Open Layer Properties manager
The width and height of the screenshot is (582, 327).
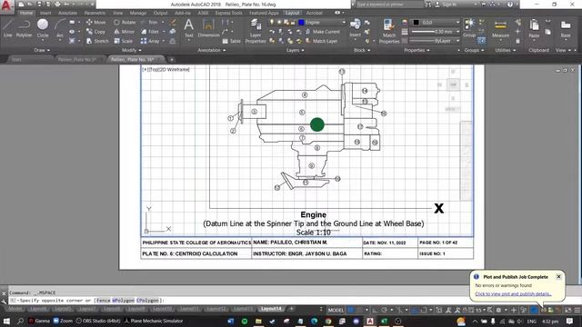click(256, 31)
